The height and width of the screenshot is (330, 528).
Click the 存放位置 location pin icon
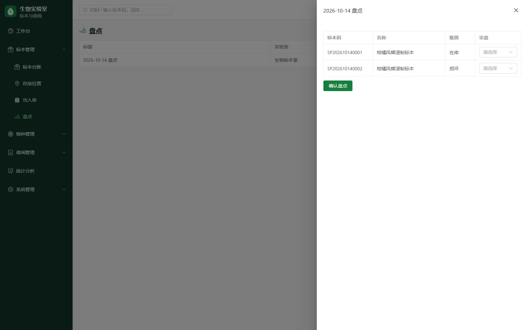17,83
